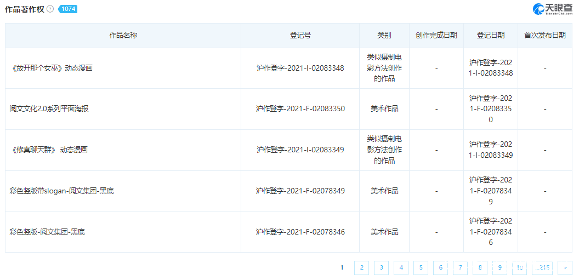579x280 pixels.
Task: Select 阅文文化2.0系列平面海报 row title
Action: [49, 109]
